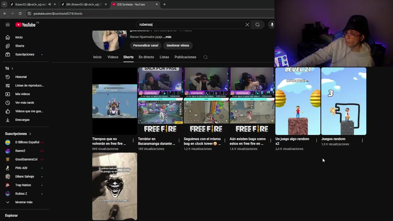Viewport: 393px width, 221px height.
Task: Expand the Suscripciones section header
Action: tap(18, 134)
